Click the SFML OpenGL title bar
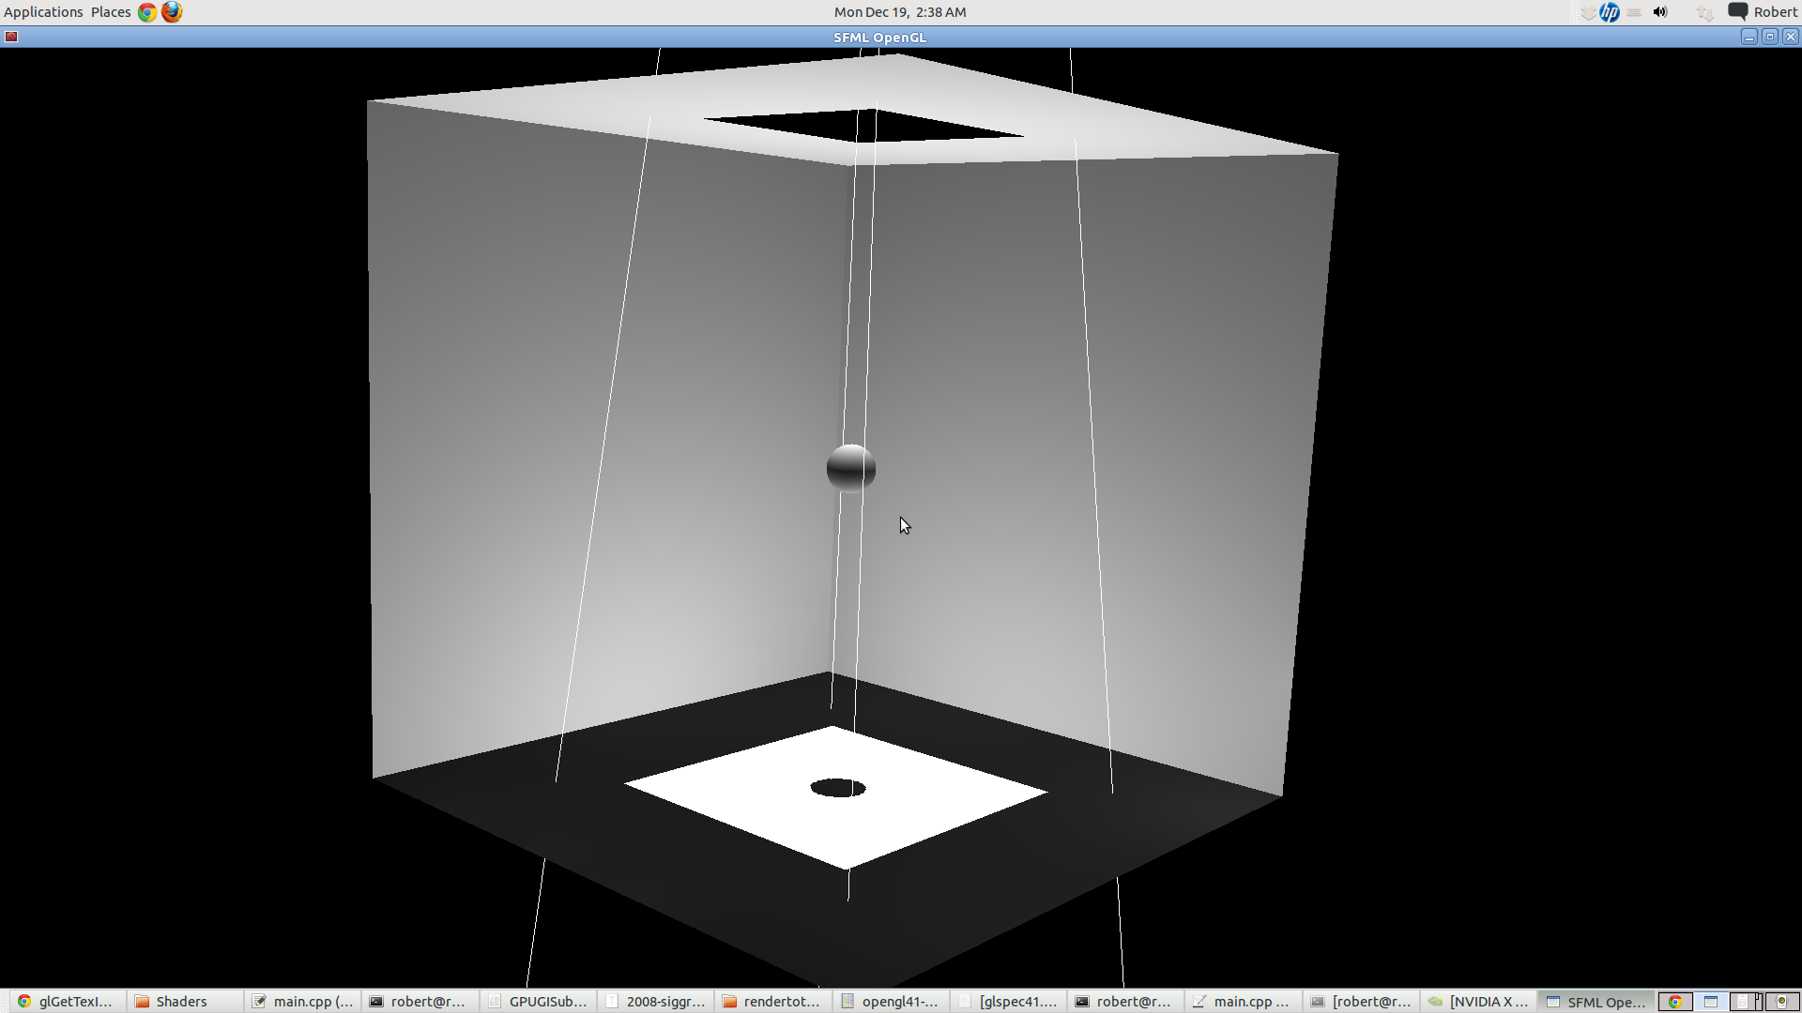 click(x=880, y=36)
